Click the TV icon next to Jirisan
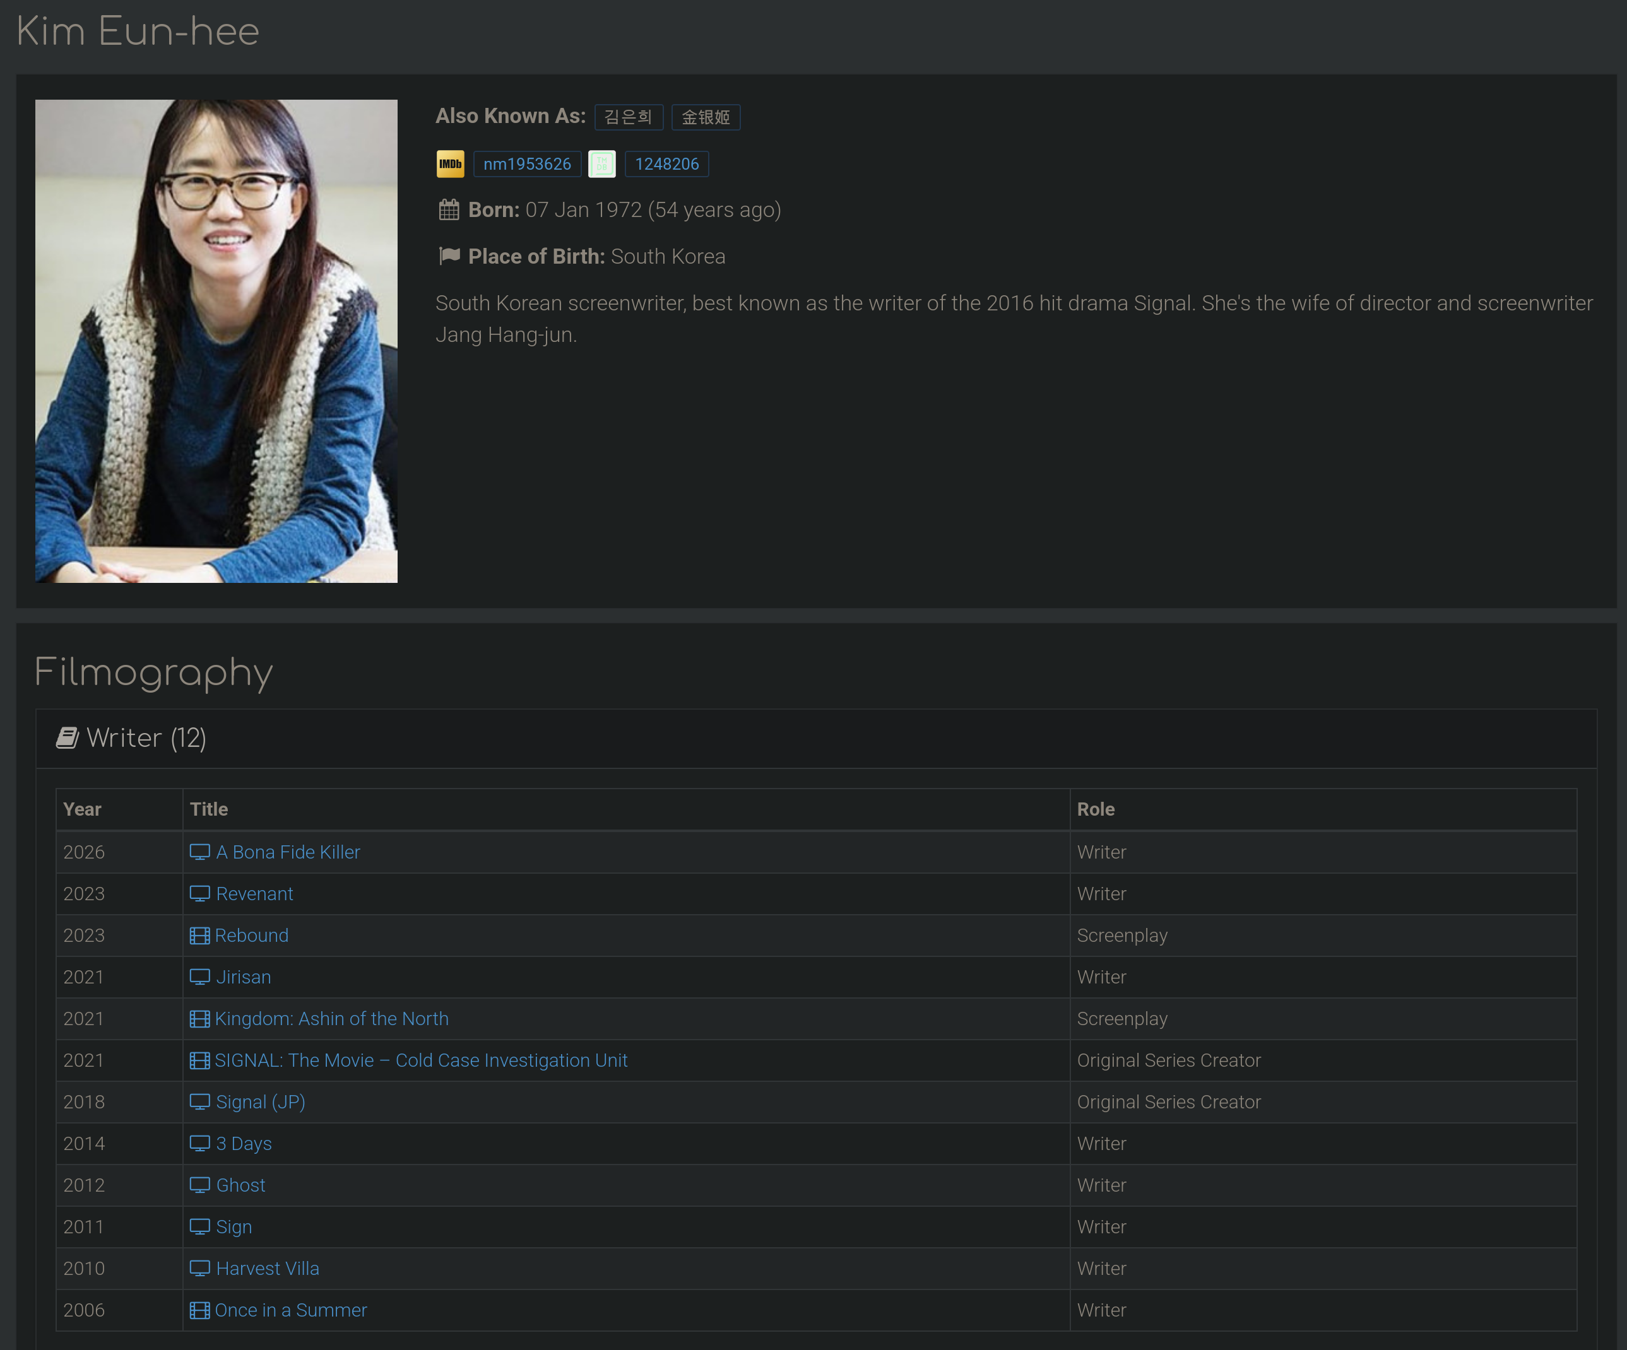The image size is (1627, 1350). (200, 977)
